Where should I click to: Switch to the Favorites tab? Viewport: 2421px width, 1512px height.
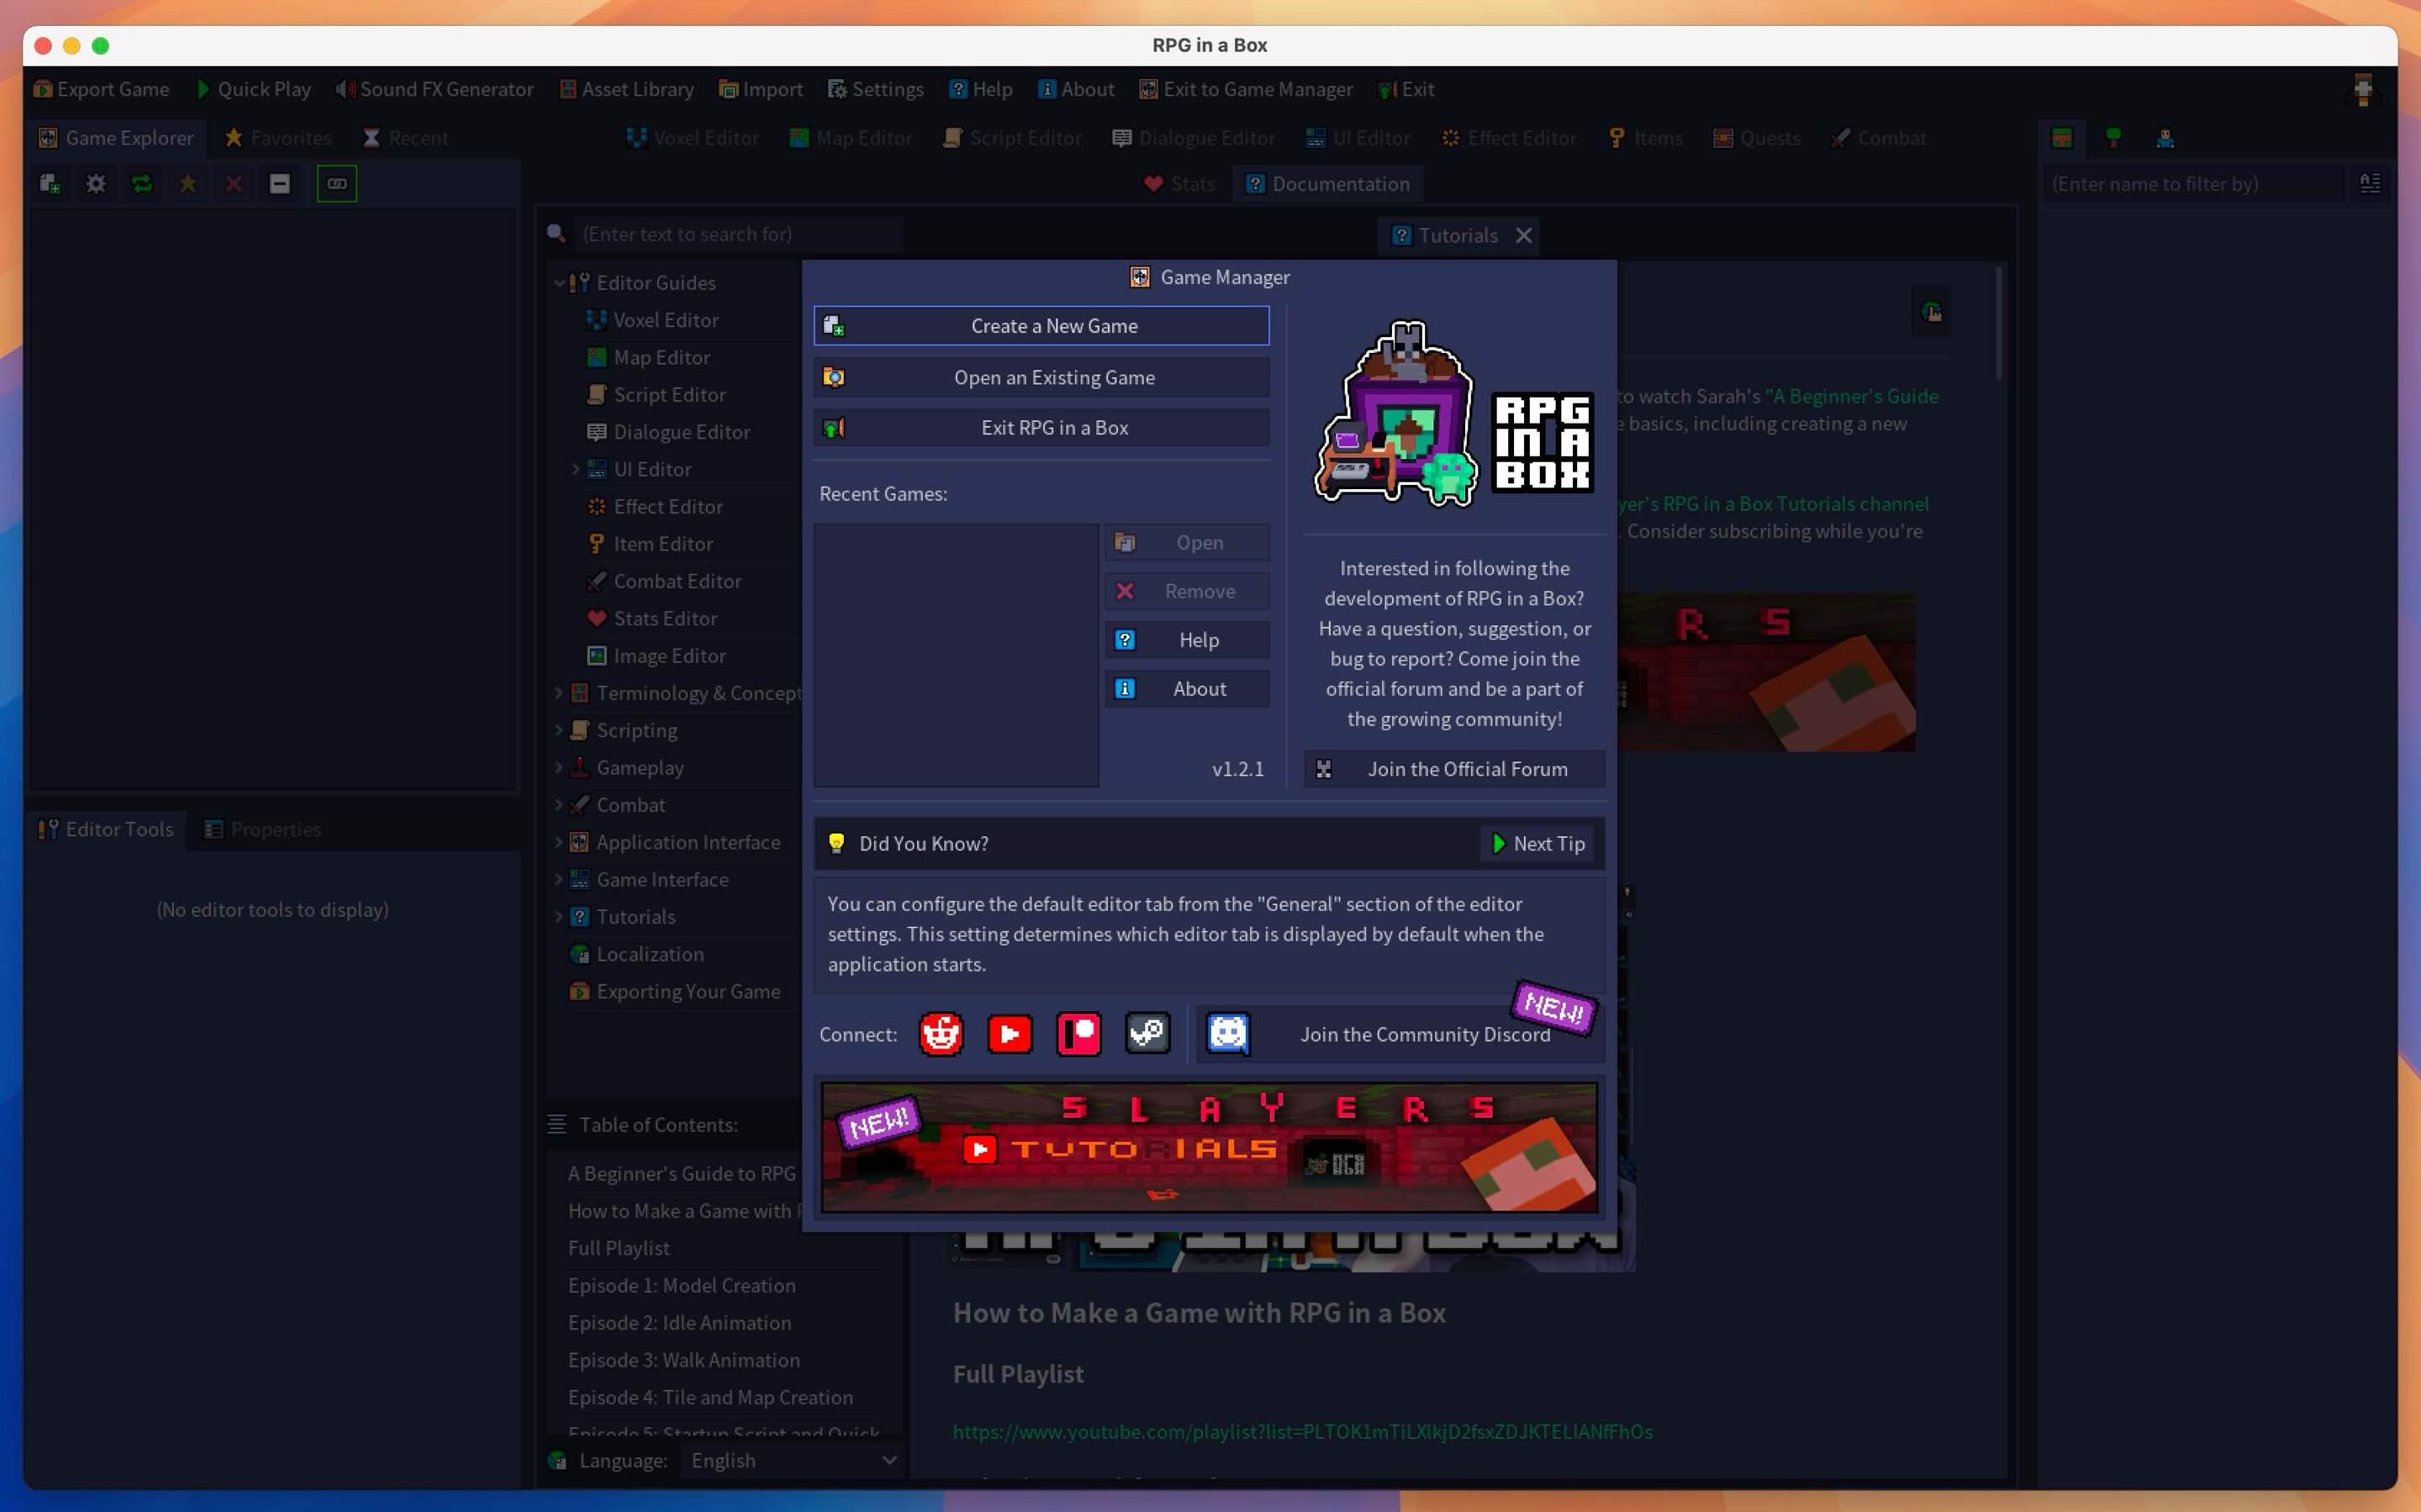tap(278, 138)
